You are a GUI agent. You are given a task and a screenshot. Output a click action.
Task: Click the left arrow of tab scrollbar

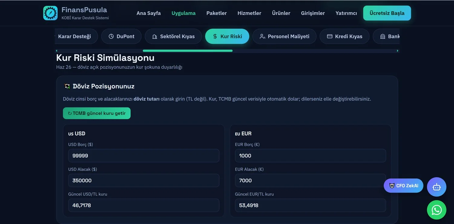click(x=57, y=51)
